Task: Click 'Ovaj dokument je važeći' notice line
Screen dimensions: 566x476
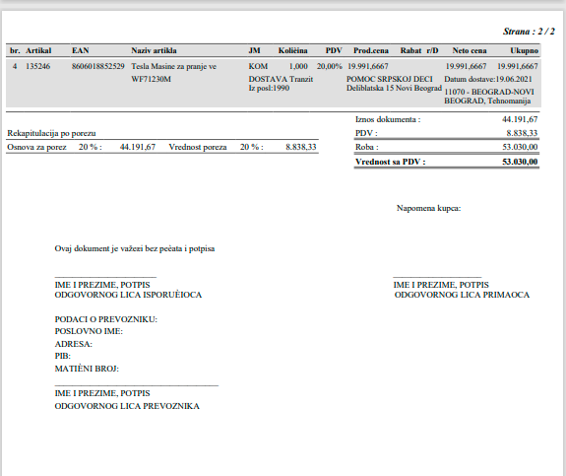Action: tap(135, 248)
